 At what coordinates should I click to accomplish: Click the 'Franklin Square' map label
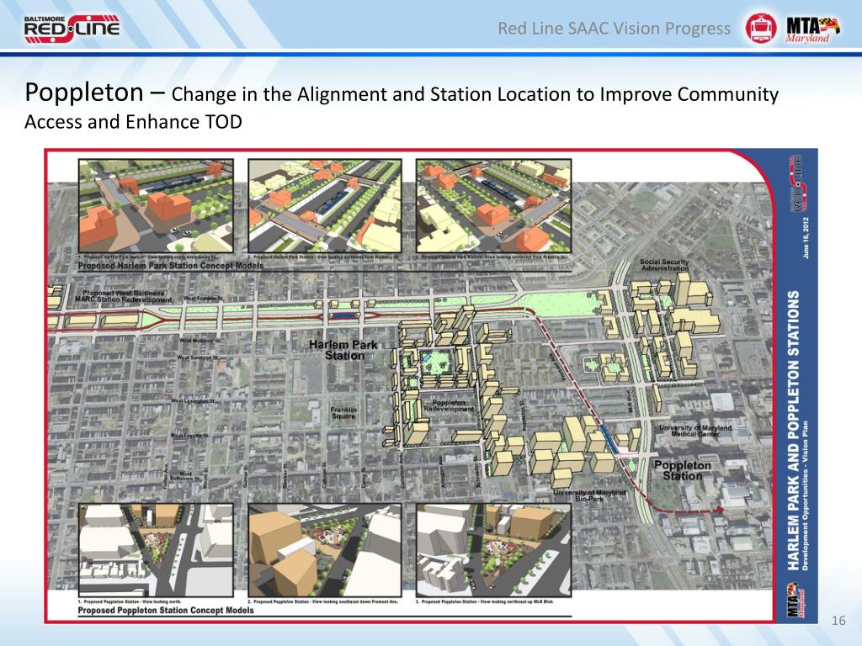point(343,412)
